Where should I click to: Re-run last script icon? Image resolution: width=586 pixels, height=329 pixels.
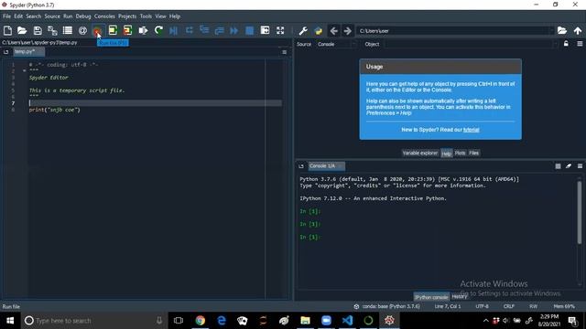[x=158, y=30]
